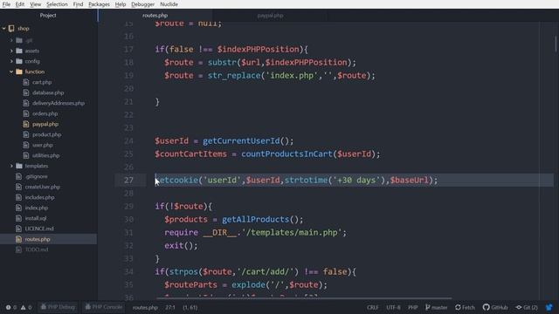Click line number 27 in gutter
This screenshot has height=314, width=559.
[x=128, y=181]
